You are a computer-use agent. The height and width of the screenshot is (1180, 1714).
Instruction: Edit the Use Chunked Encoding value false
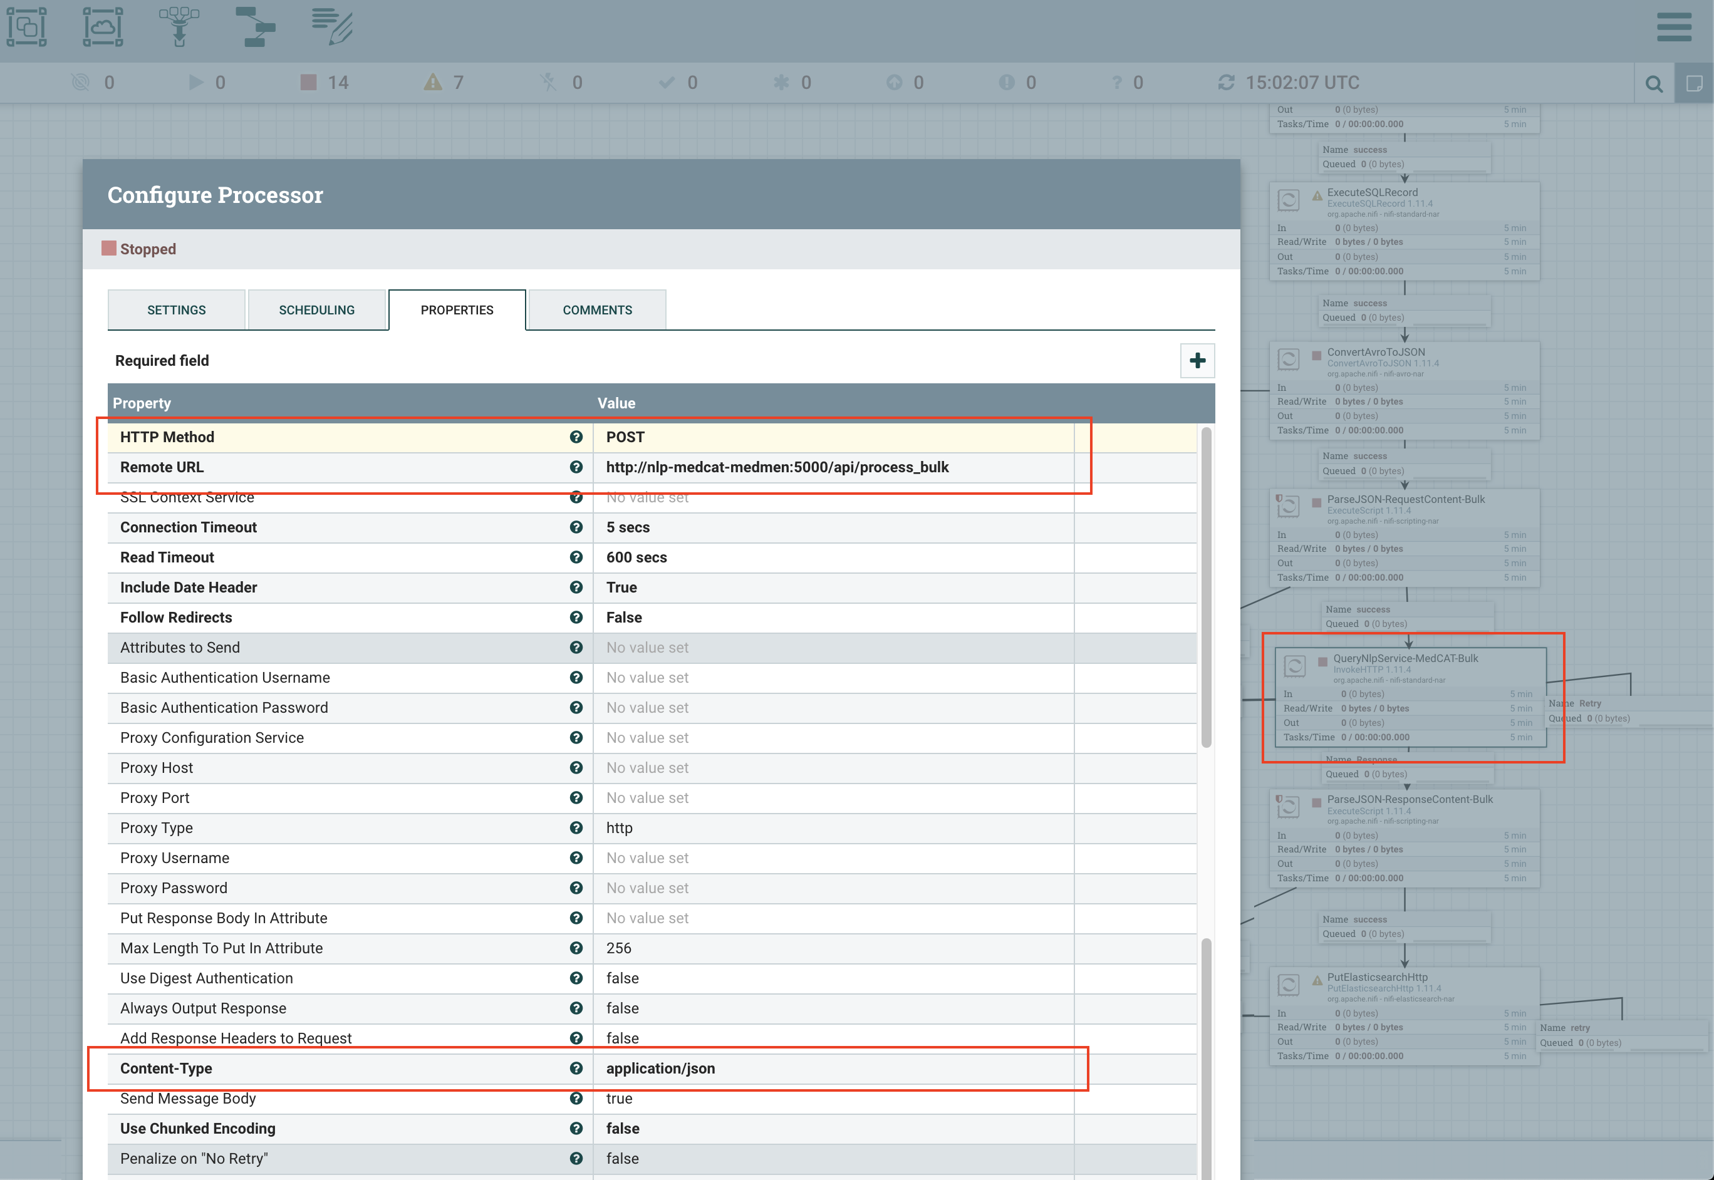tap(833, 1129)
